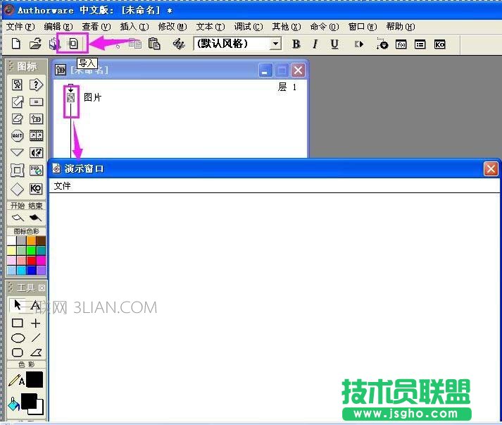This screenshot has width=502, height=425.
Task: Click the Restart/Run toolbar icon
Action: click(359, 44)
